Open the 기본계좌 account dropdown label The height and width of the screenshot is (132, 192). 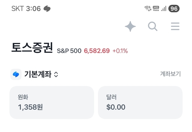tap(38, 74)
